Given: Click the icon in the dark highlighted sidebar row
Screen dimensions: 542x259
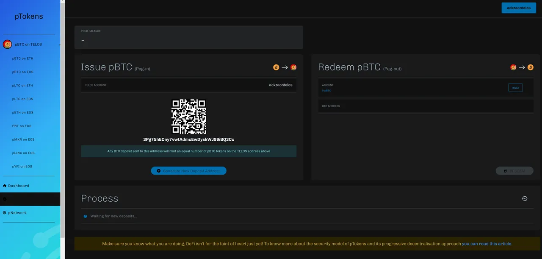Looking at the screenshot, I should [5, 199].
